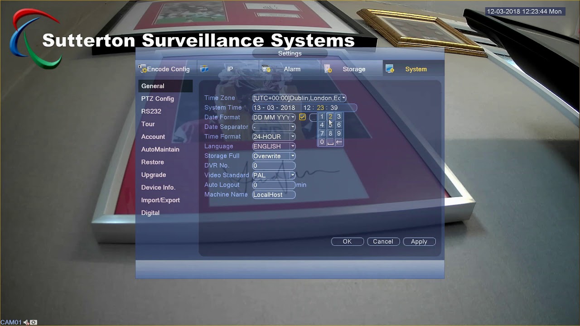The height and width of the screenshot is (326, 580).
Task: Select General in the sidebar
Action: point(165,86)
